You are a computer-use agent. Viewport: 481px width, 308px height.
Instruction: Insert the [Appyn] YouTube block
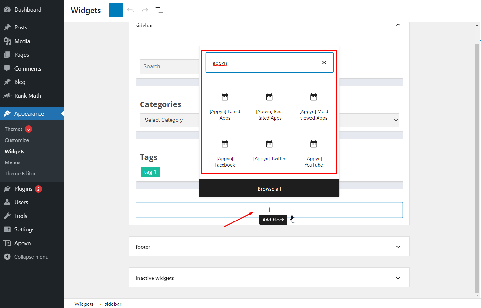tap(314, 154)
